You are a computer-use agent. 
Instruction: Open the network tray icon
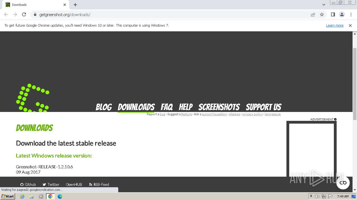324,196
